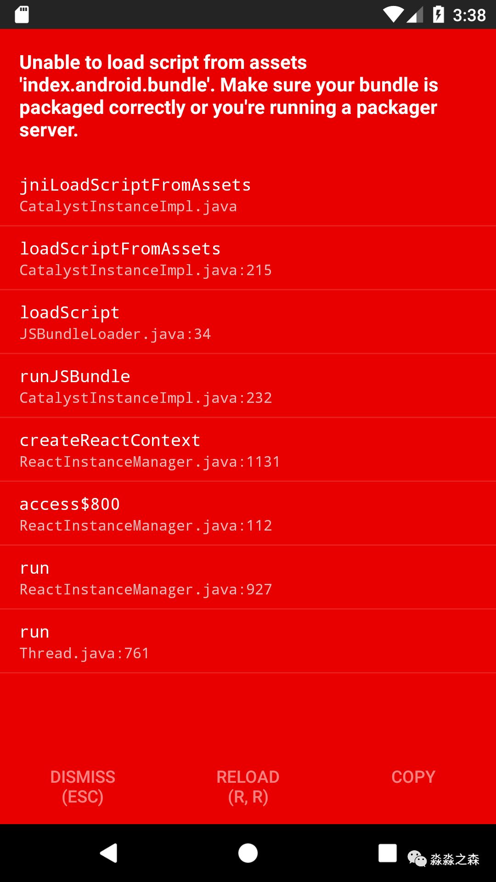Select the createReactContext stack frame
The height and width of the screenshot is (882, 496).
pos(248,450)
